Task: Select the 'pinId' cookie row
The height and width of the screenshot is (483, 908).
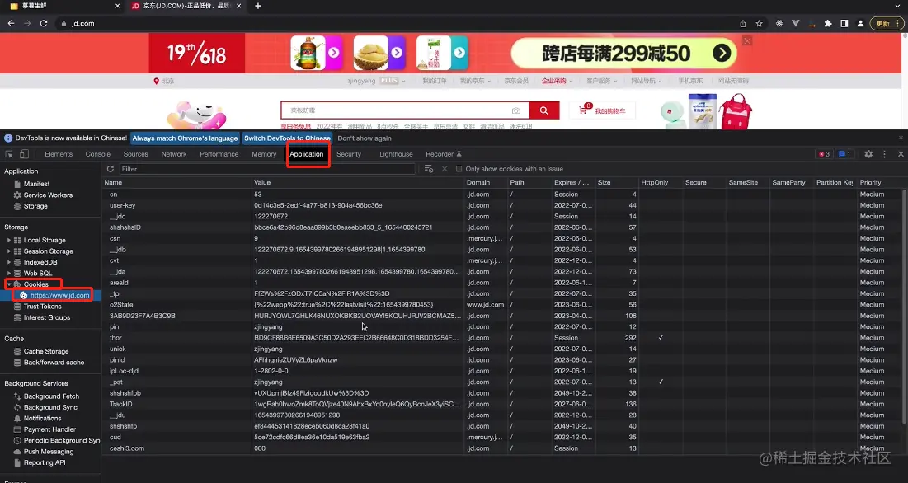Action: [x=501, y=360]
